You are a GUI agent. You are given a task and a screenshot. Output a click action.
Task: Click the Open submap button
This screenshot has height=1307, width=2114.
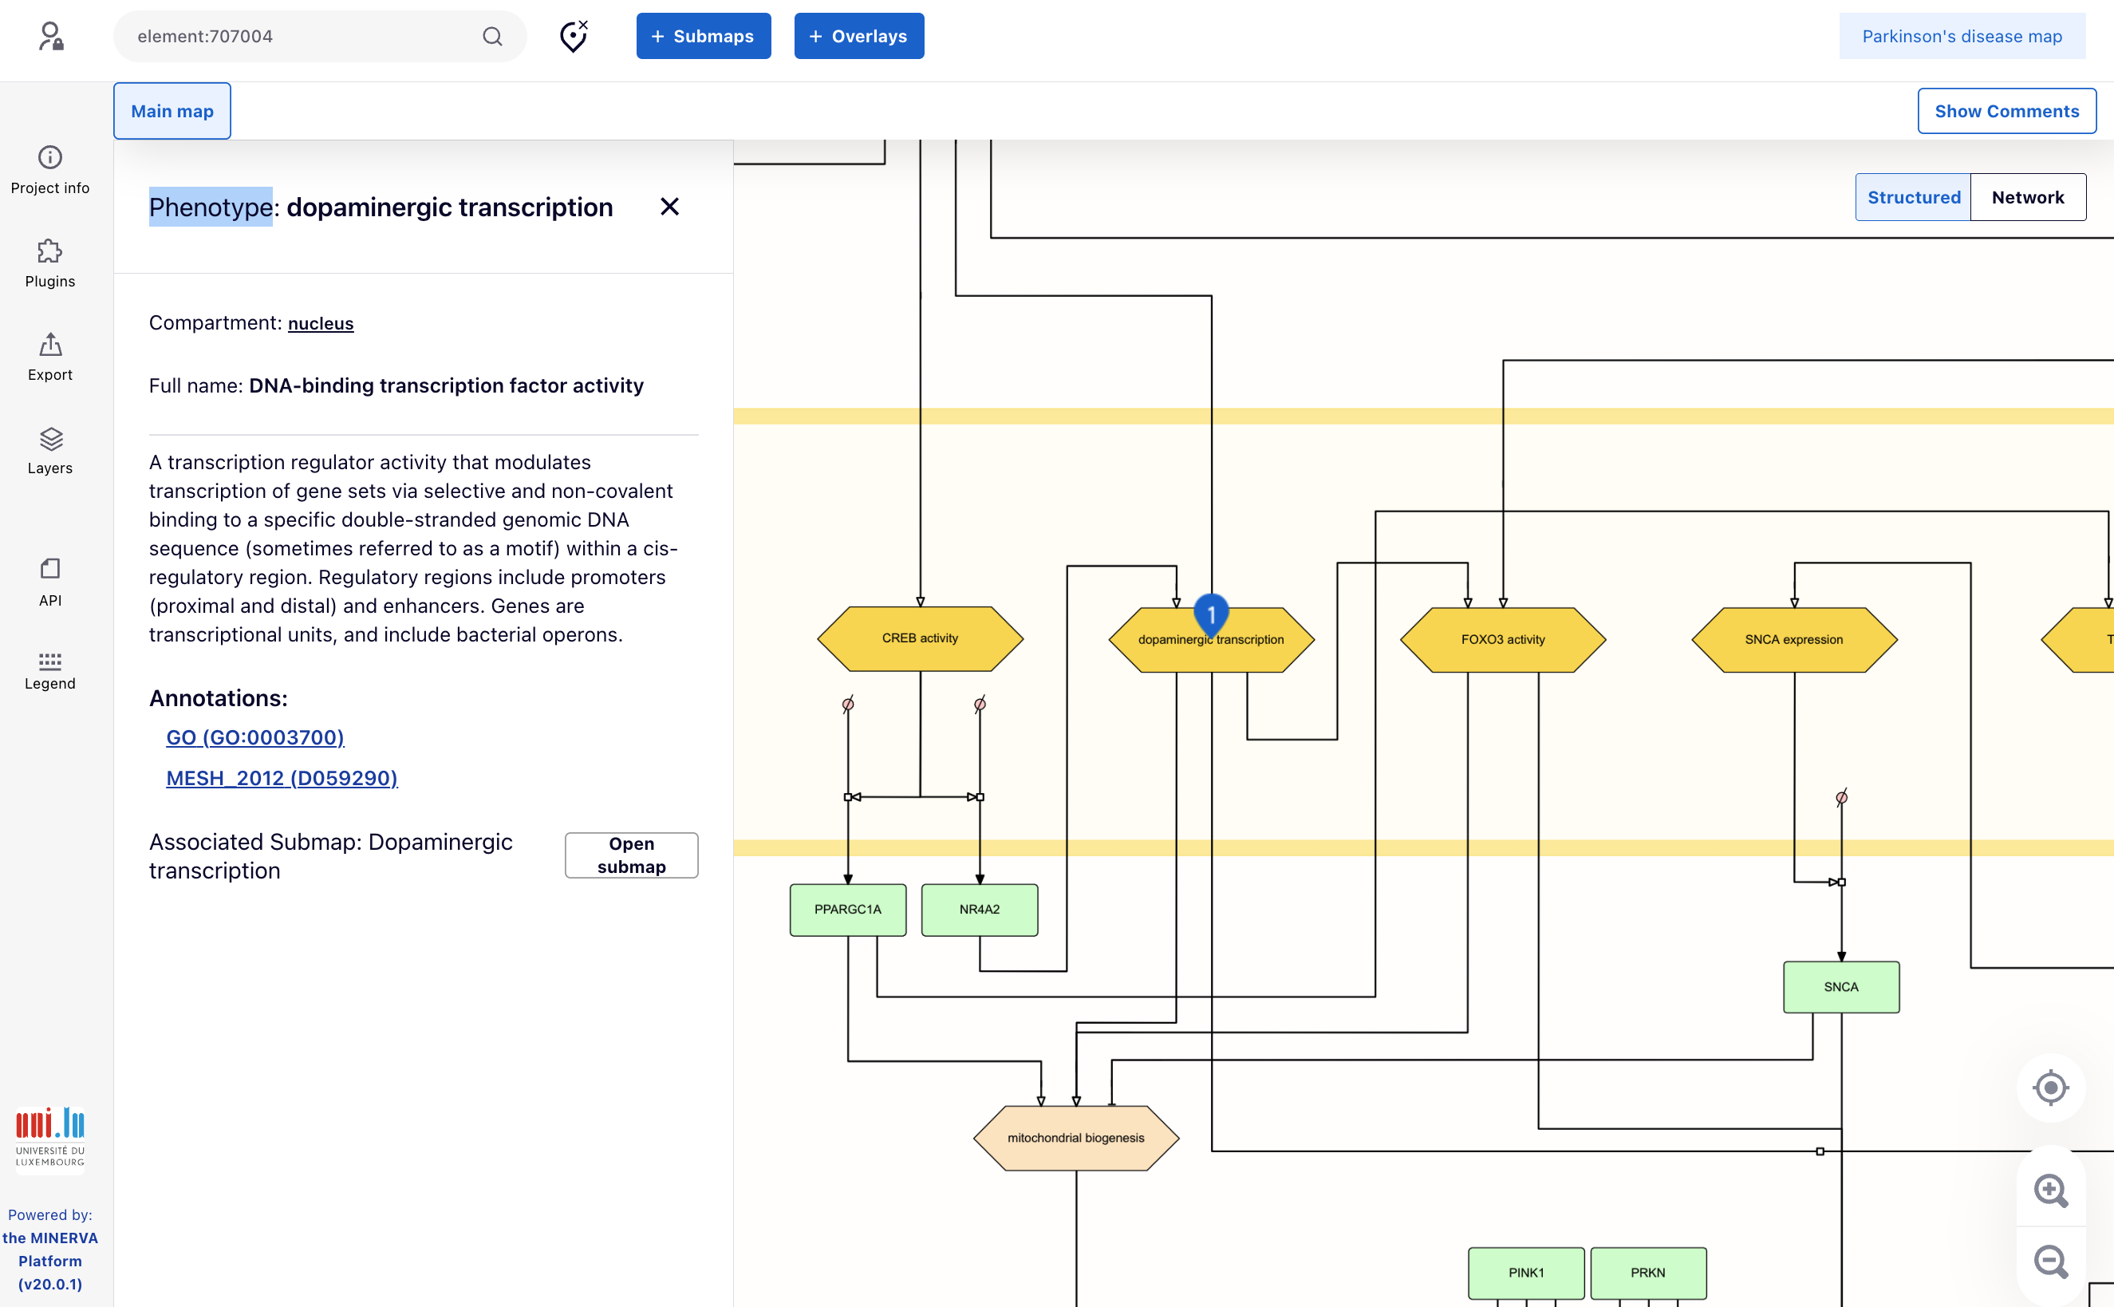(x=631, y=855)
